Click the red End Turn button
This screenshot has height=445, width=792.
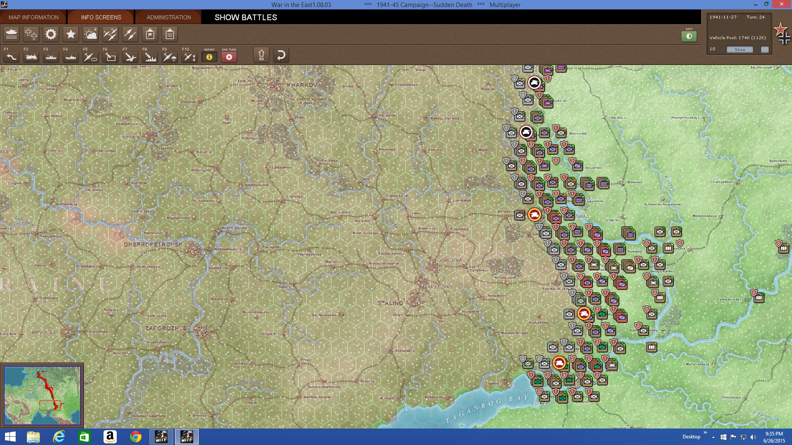(229, 57)
